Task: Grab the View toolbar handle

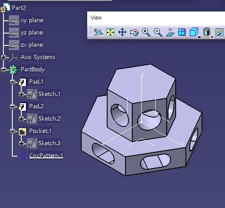Action: coord(90,30)
